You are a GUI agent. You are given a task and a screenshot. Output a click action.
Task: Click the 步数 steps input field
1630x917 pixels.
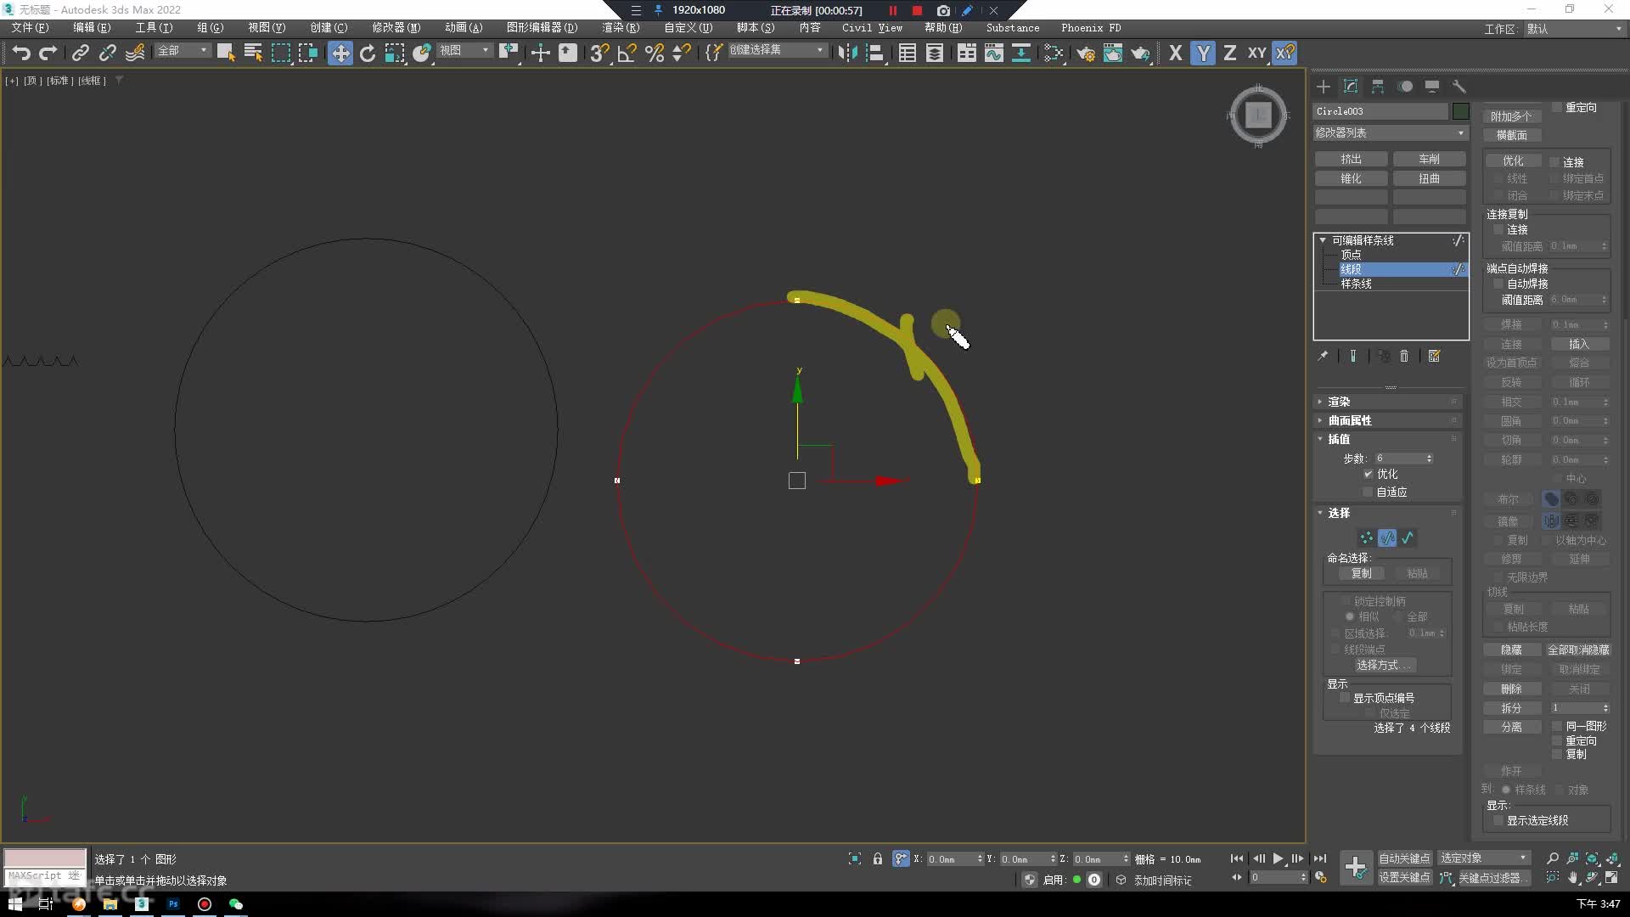pyautogui.click(x=1399, y=458)
